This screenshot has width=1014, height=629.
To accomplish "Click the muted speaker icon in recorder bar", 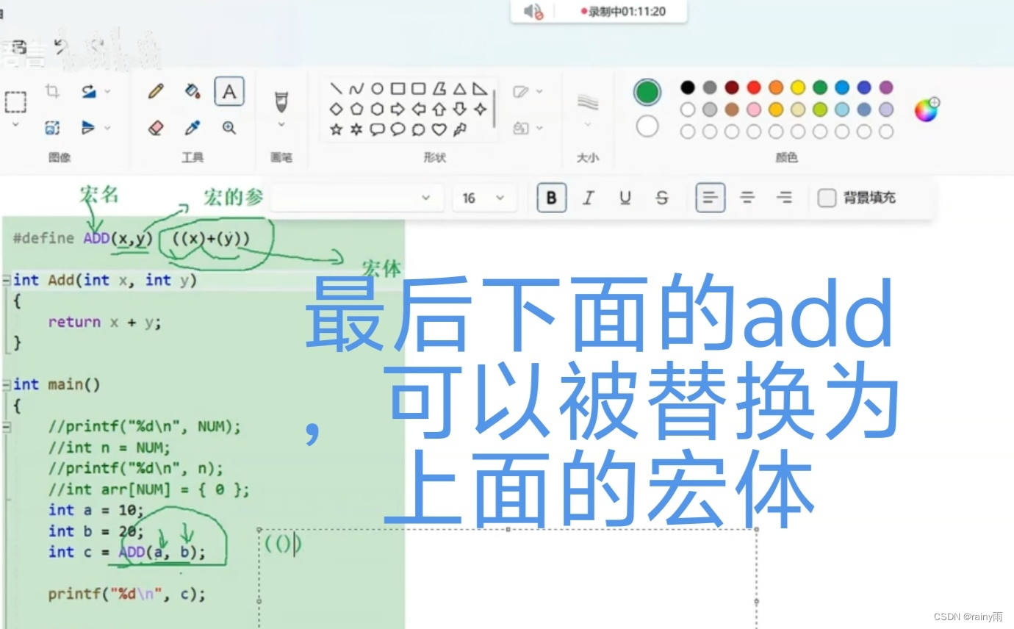I will pyautogui.click(x=533, y=11).
